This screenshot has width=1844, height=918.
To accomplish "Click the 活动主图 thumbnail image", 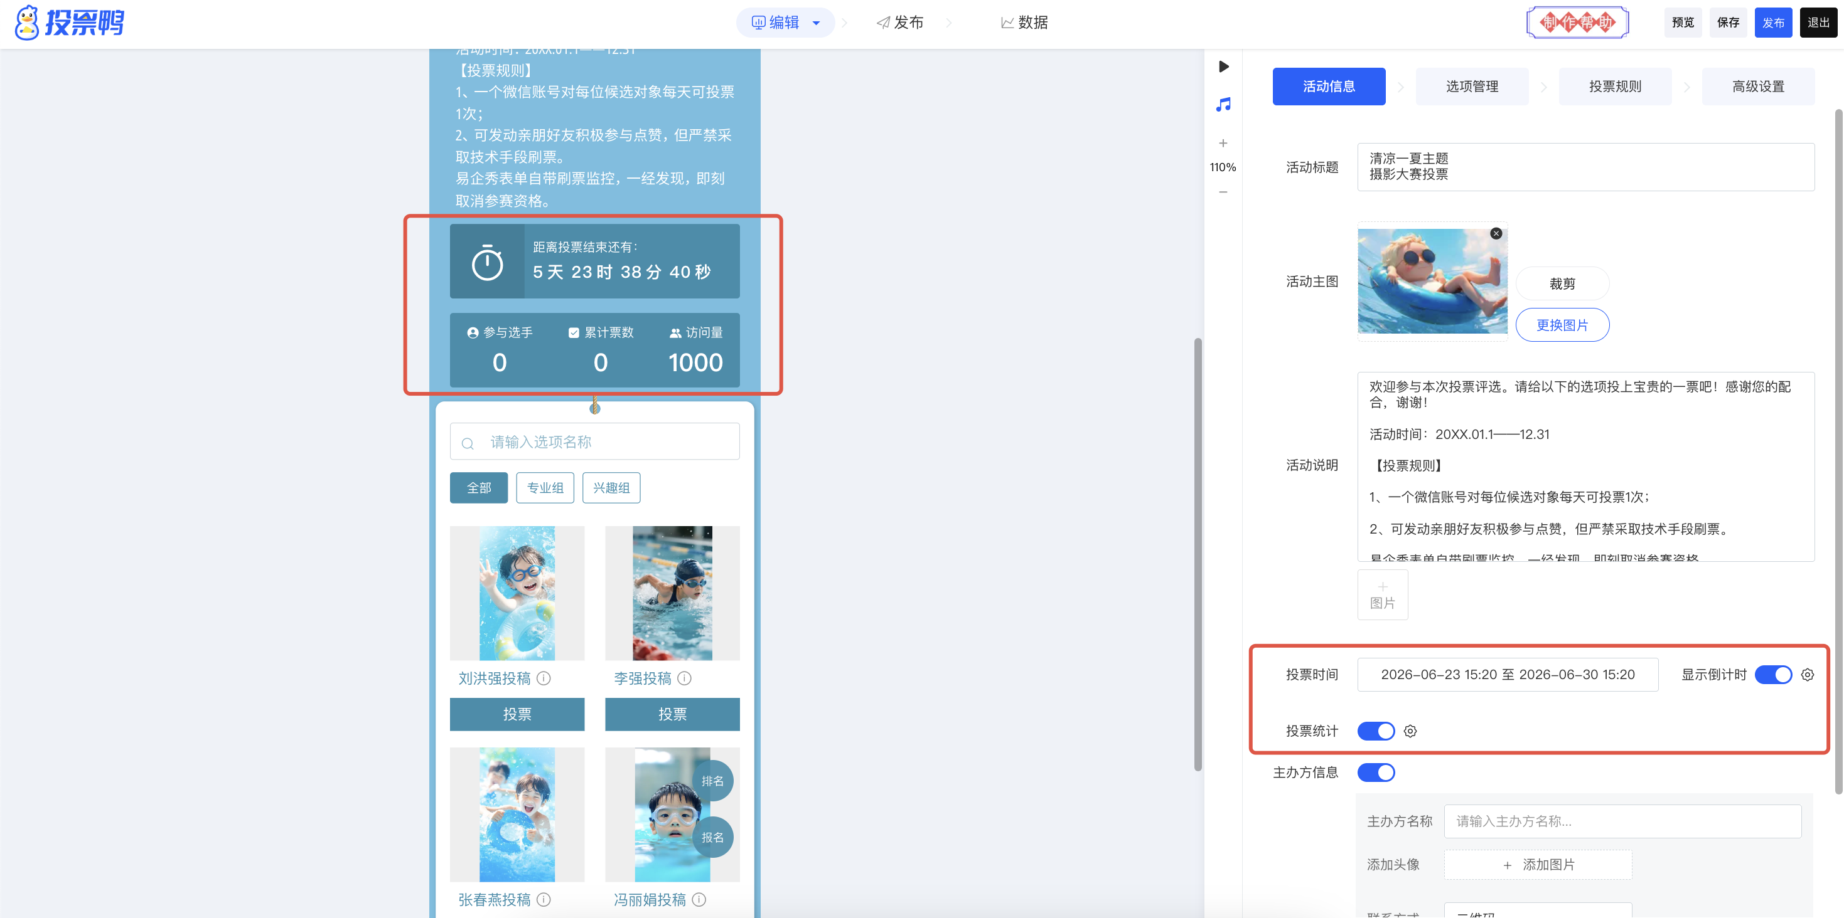I will [x=1432, y=281].
